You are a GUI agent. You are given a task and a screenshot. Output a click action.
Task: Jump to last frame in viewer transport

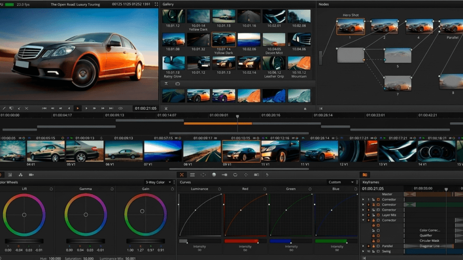pos(111,109)
